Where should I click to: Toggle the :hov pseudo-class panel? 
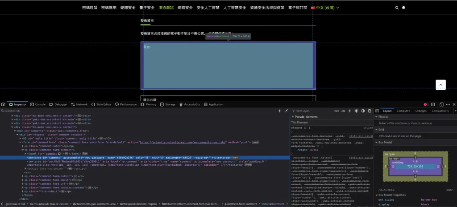pyautogui.click(x=337, y=111)
